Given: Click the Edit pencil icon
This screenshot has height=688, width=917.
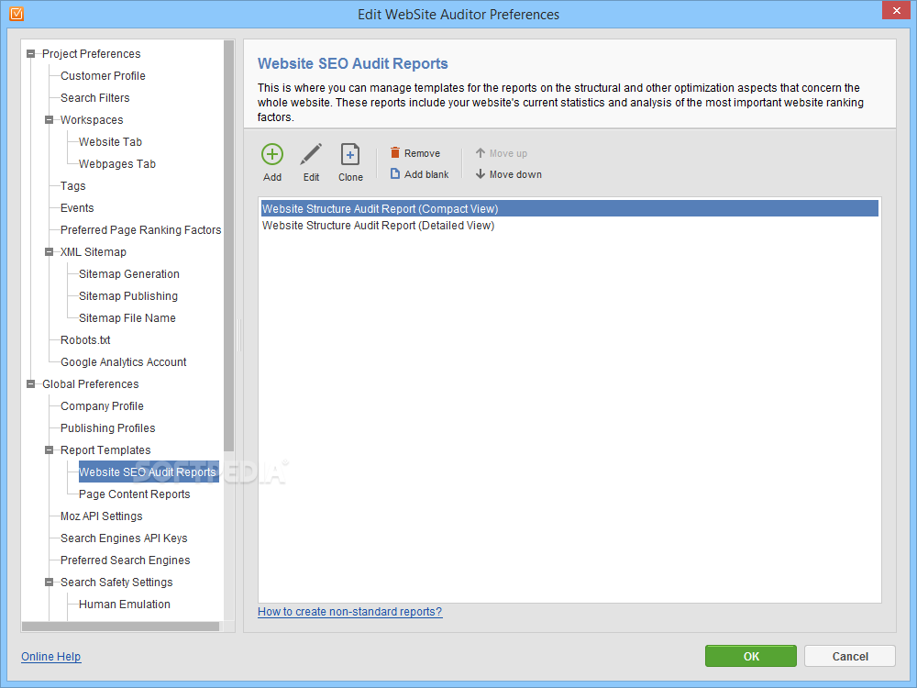Looking at the screenshot, I should 311,154.
